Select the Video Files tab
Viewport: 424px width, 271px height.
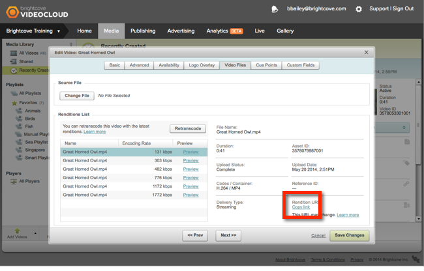(235, 65)
